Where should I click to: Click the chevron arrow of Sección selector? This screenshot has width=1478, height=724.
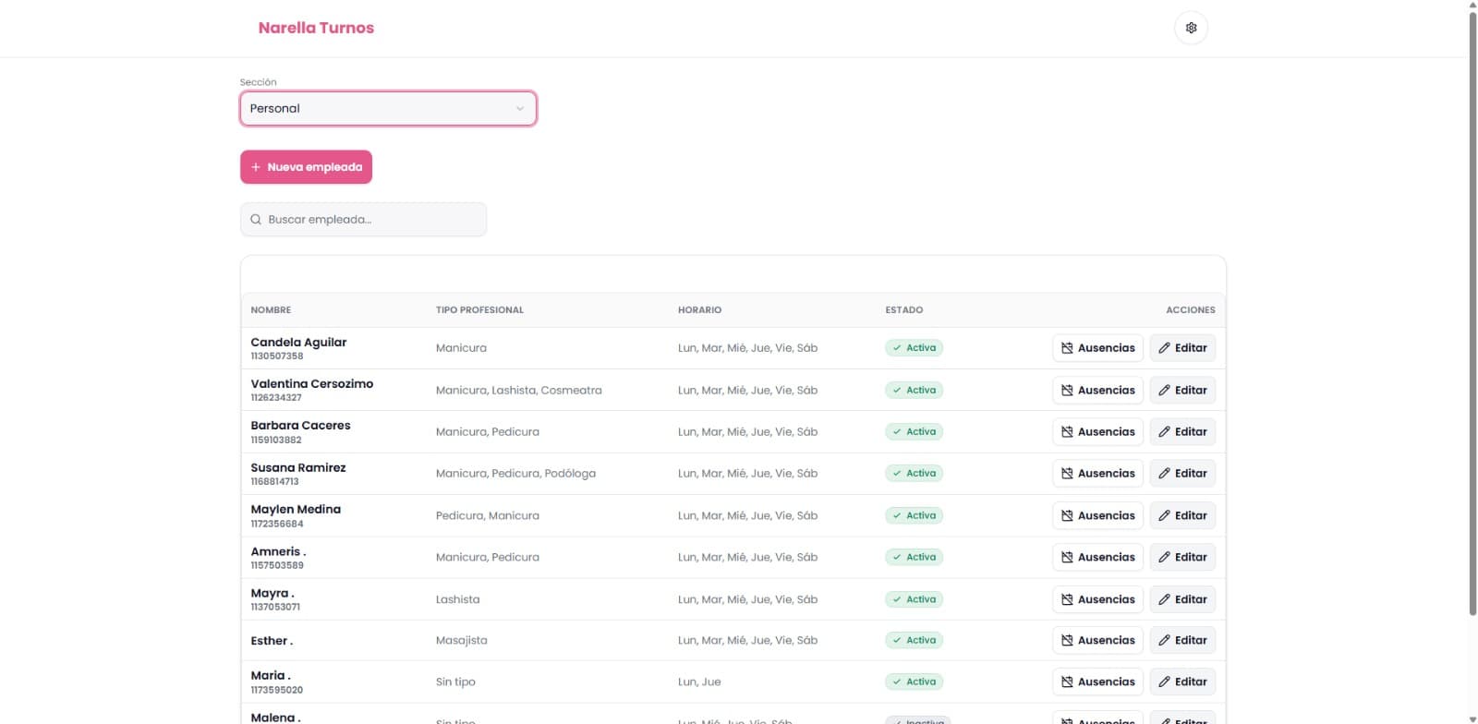tap(520, 109)
